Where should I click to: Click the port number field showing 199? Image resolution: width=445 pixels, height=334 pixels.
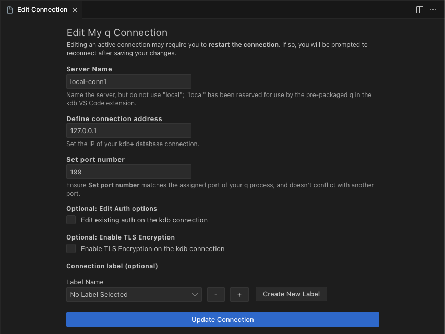pos(128,172)
